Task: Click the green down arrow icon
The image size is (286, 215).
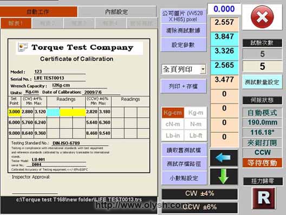Action: (x=224, y=177)
